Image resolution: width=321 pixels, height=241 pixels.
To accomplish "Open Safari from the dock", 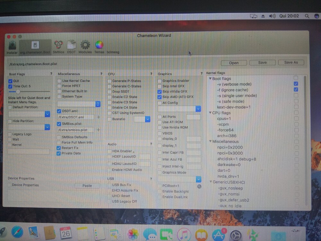I will [17, 232].
